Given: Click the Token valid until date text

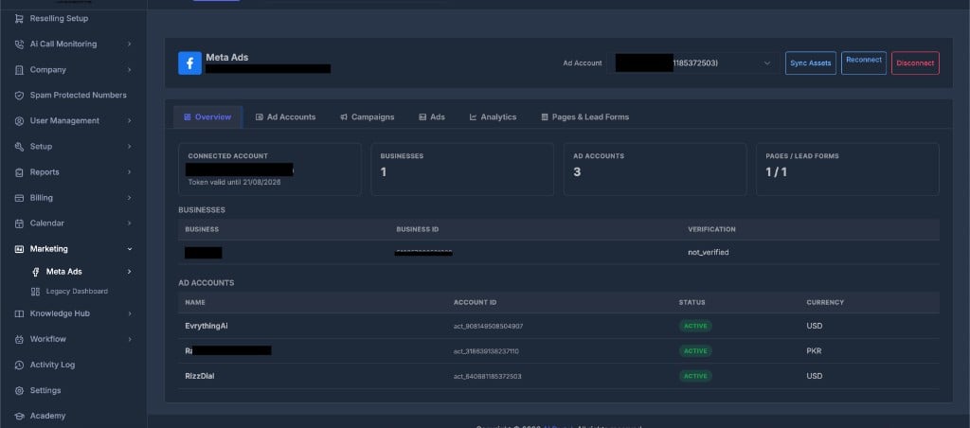Looking at the screenshot, I should coord(235,183).
